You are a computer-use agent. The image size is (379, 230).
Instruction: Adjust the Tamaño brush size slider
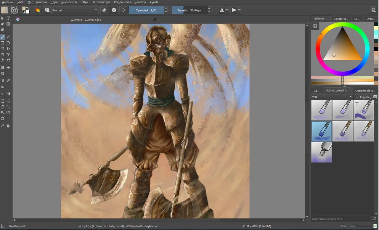click(189, 10)
